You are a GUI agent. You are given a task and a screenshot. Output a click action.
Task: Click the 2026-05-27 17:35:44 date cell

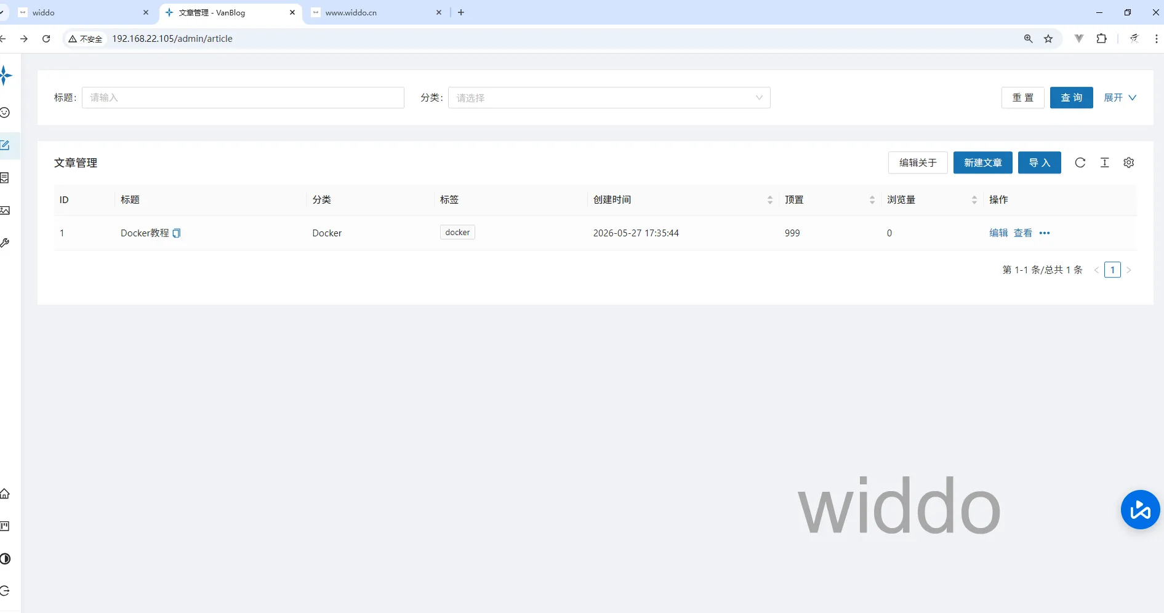click(636, 233)
